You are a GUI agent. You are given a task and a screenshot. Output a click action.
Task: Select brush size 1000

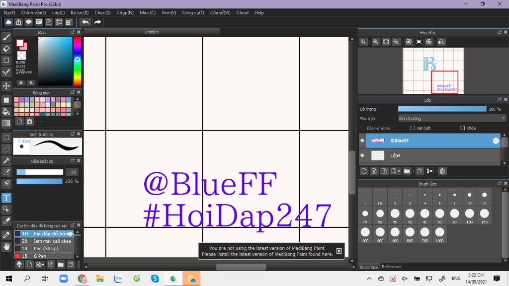tap(439, 234)
